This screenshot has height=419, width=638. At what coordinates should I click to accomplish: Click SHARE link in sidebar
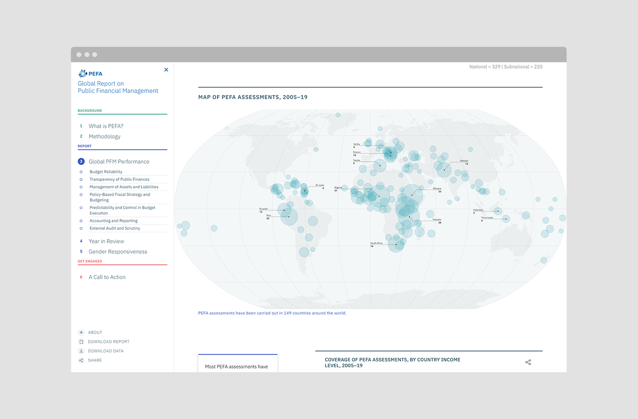pyautogui.click(x=95, y=361)
